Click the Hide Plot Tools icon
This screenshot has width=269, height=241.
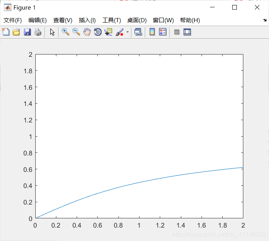(177, 32)
